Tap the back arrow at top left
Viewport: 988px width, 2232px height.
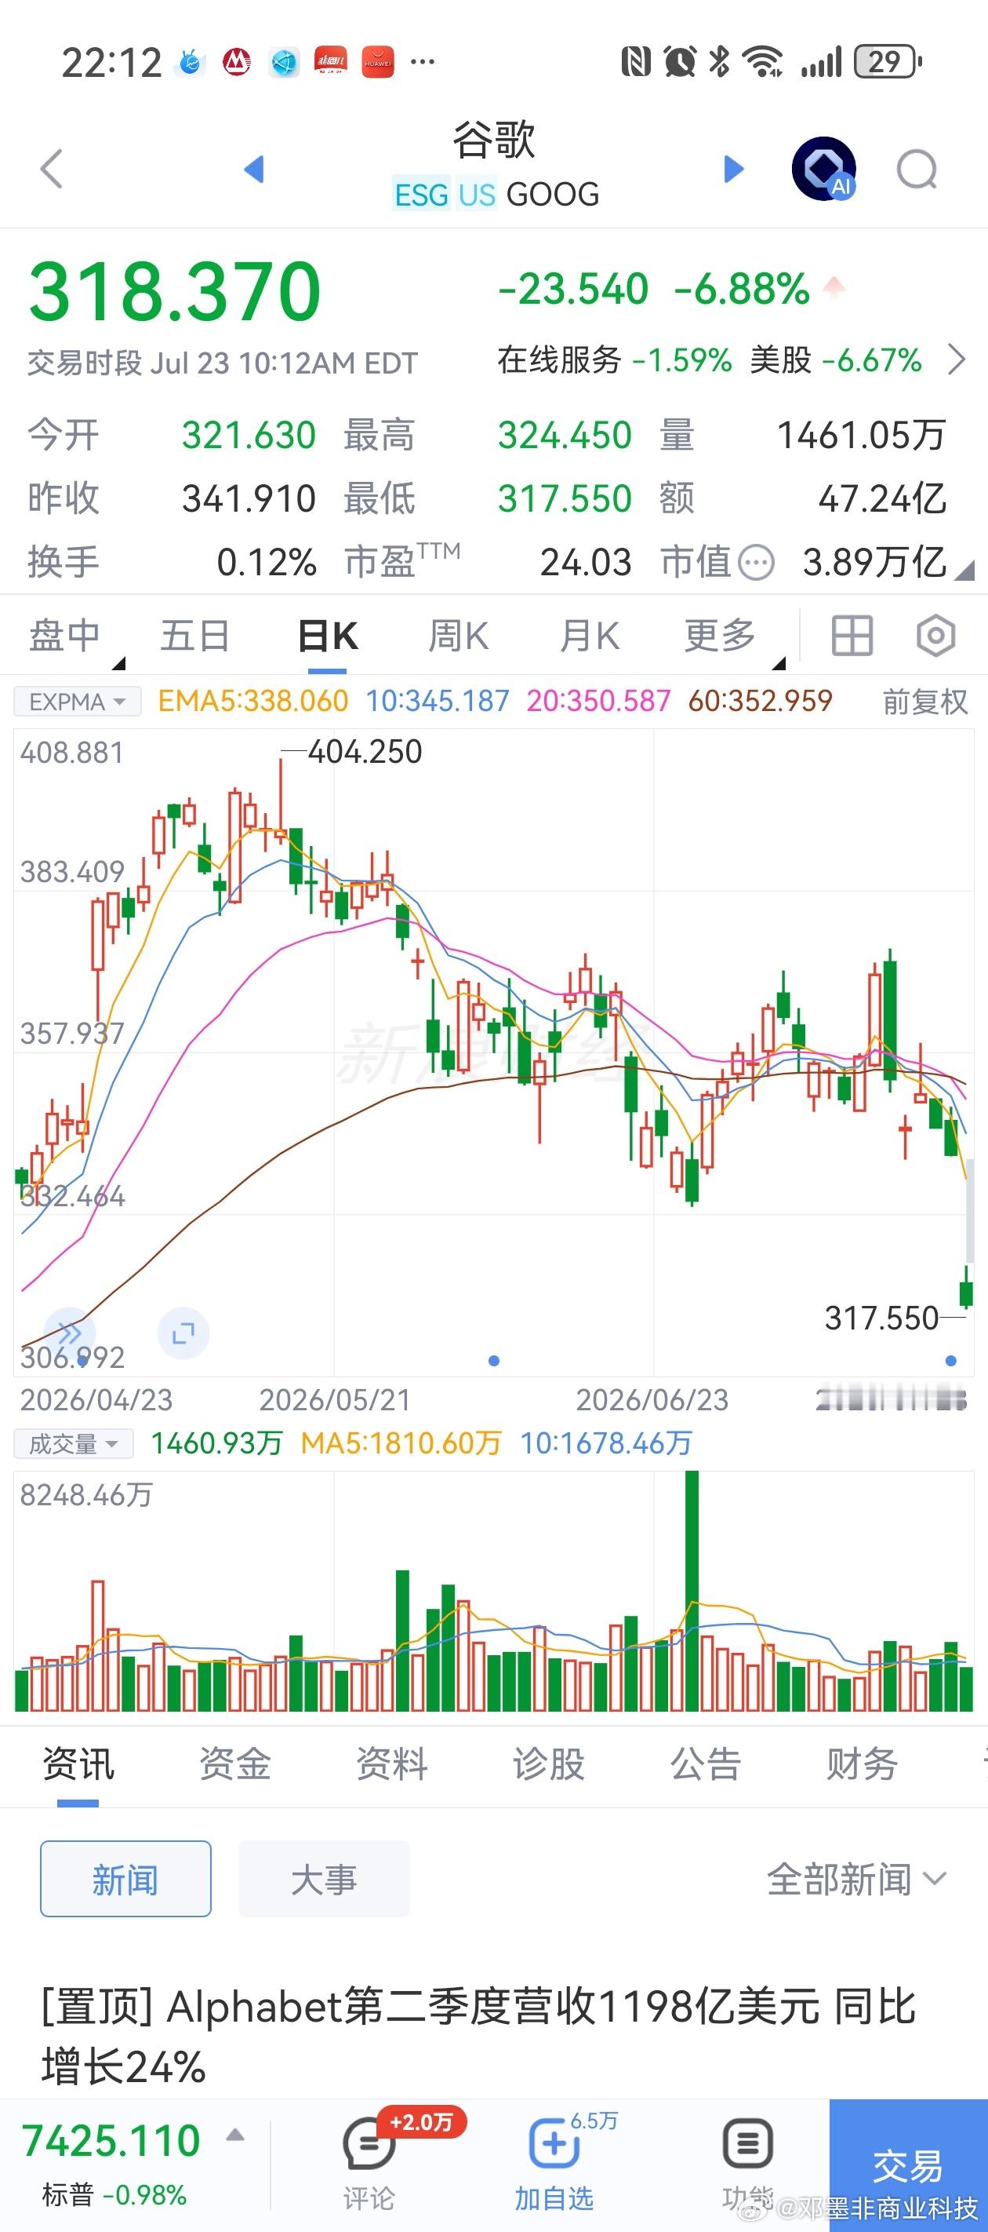tap(52, 168)
